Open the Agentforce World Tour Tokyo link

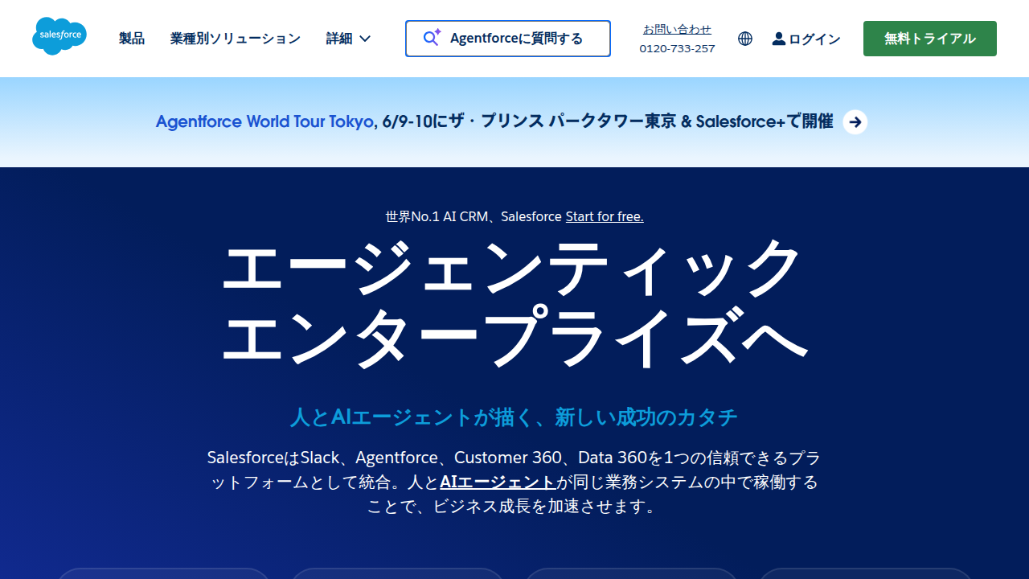(265, 121)
